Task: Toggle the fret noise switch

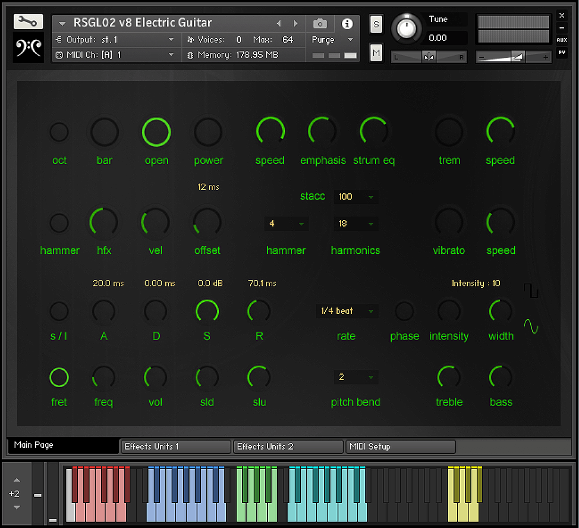Action: (x=59, y=378)
